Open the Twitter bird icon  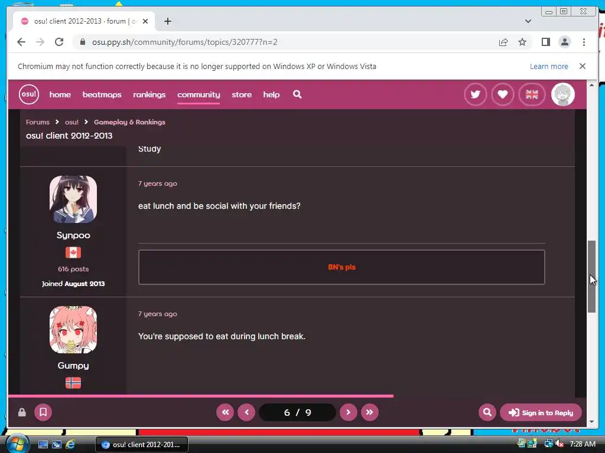pyautogui.click(x=476, y=94)
